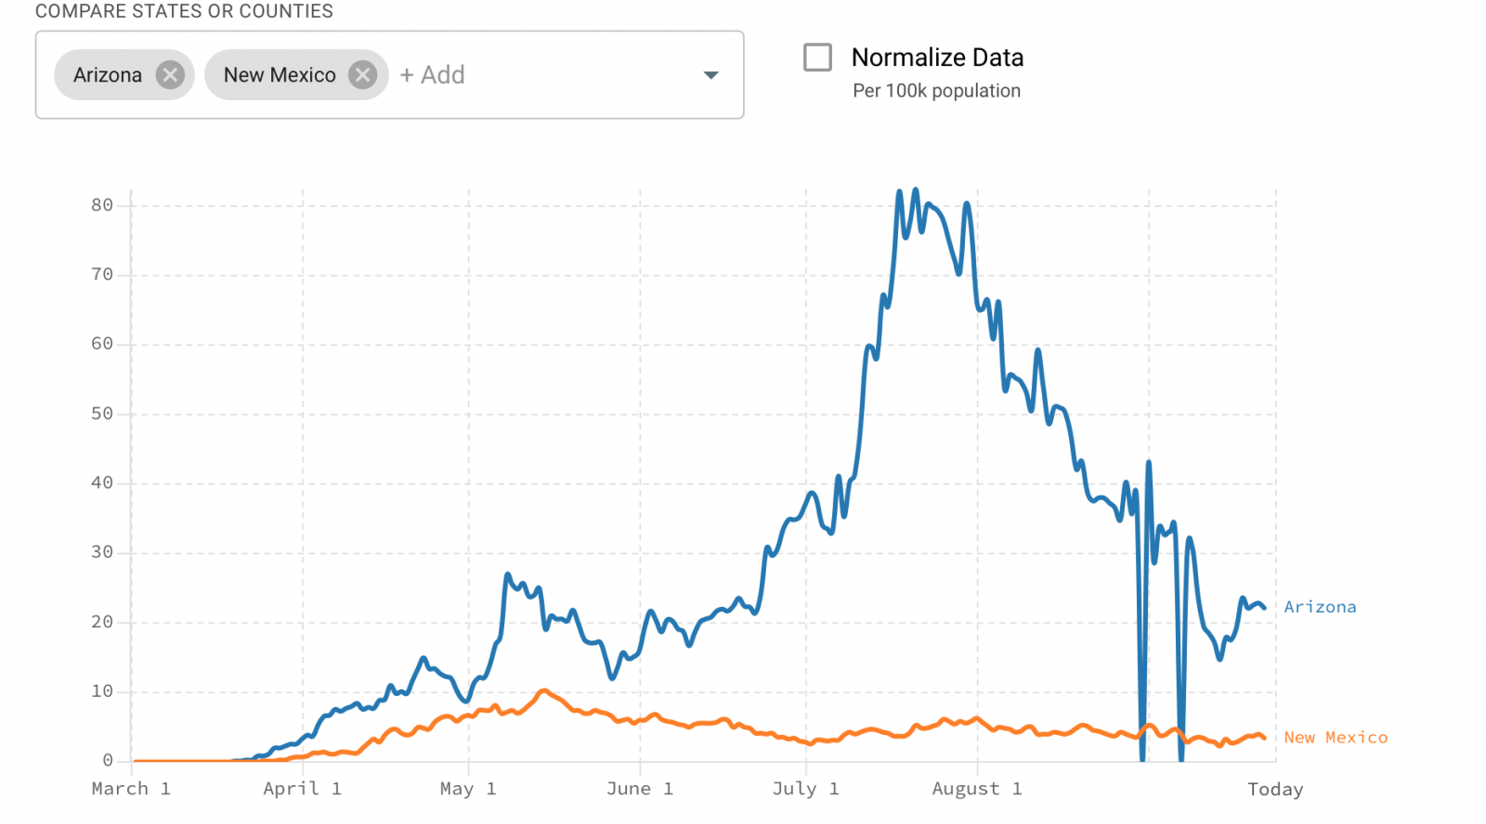This screenshot has height=824, width=1486.
Task: Remove the Arizona chip with its X icon
Action: tap(170, 75)
